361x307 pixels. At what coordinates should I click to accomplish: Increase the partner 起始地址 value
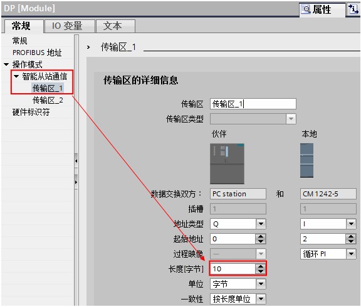click(x=261, y=236)
